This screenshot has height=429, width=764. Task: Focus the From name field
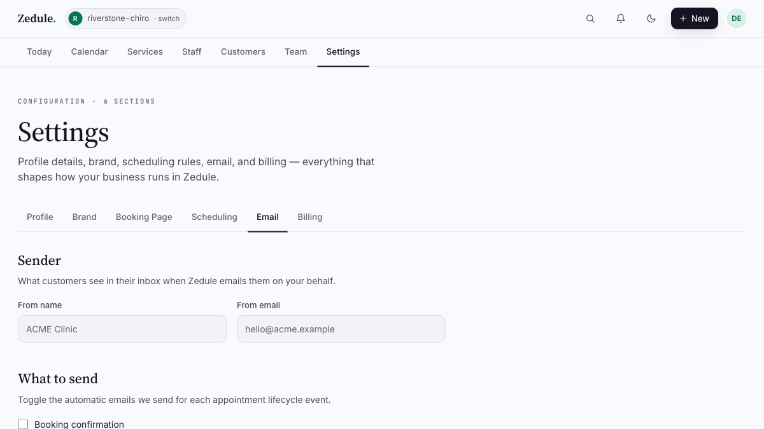pyautogui.click(x=122, y=329)
